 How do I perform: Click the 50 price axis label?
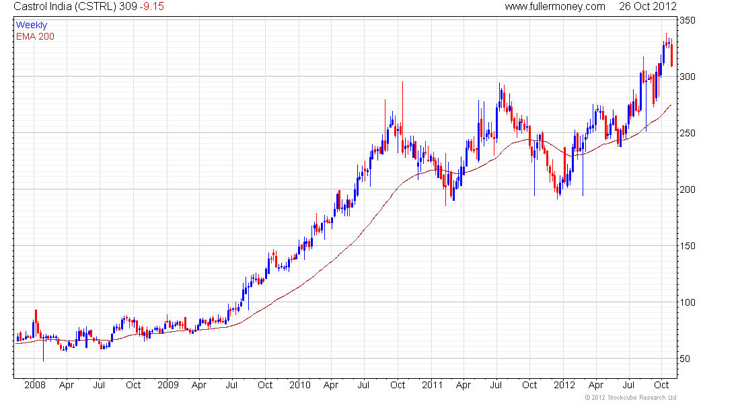coord(686,359)
